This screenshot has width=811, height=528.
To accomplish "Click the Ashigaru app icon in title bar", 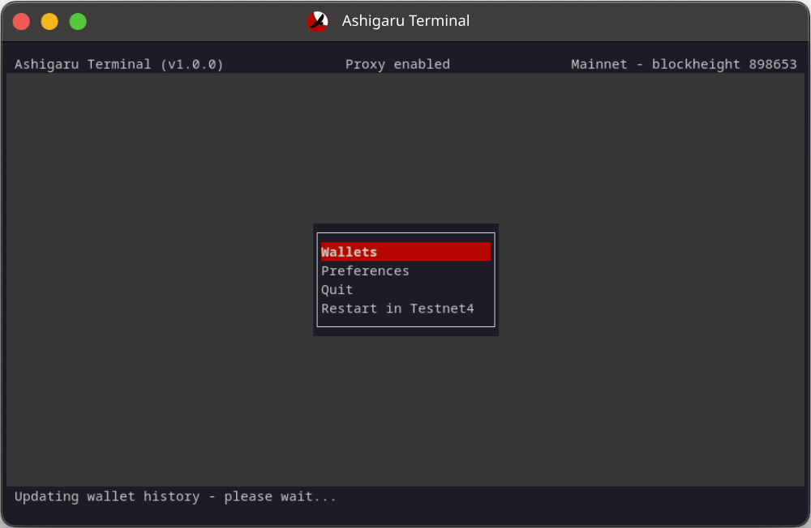I will click(x=318, y=21).
